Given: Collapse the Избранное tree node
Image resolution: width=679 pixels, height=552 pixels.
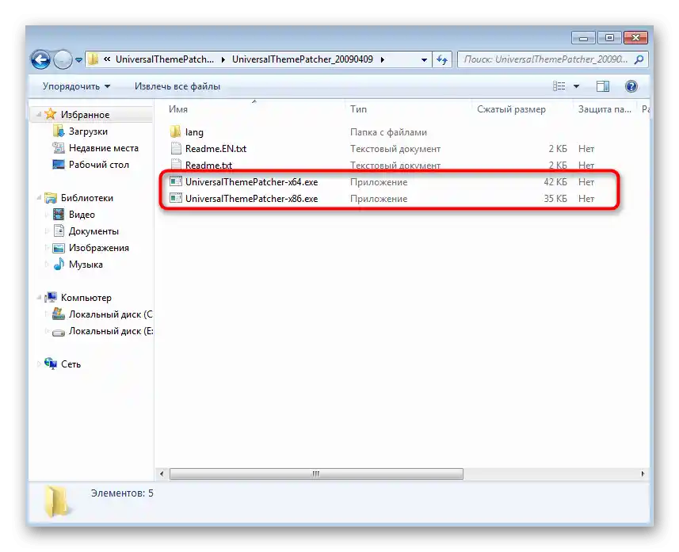Looking at the screenshot, I should [39, 115].
